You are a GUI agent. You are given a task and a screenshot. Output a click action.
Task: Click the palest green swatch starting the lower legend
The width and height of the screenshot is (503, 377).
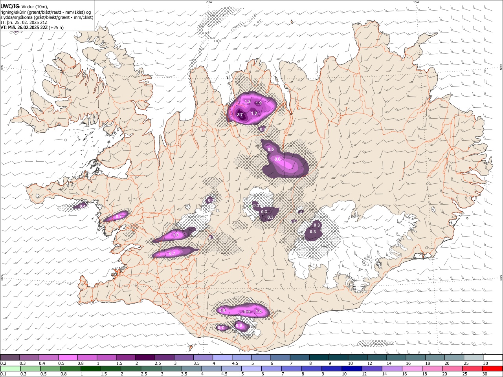point(10,368)
